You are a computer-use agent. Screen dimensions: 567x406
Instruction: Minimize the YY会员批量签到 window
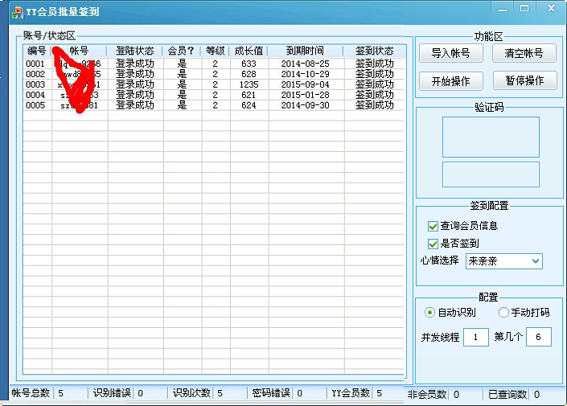[x=503, y=9]
